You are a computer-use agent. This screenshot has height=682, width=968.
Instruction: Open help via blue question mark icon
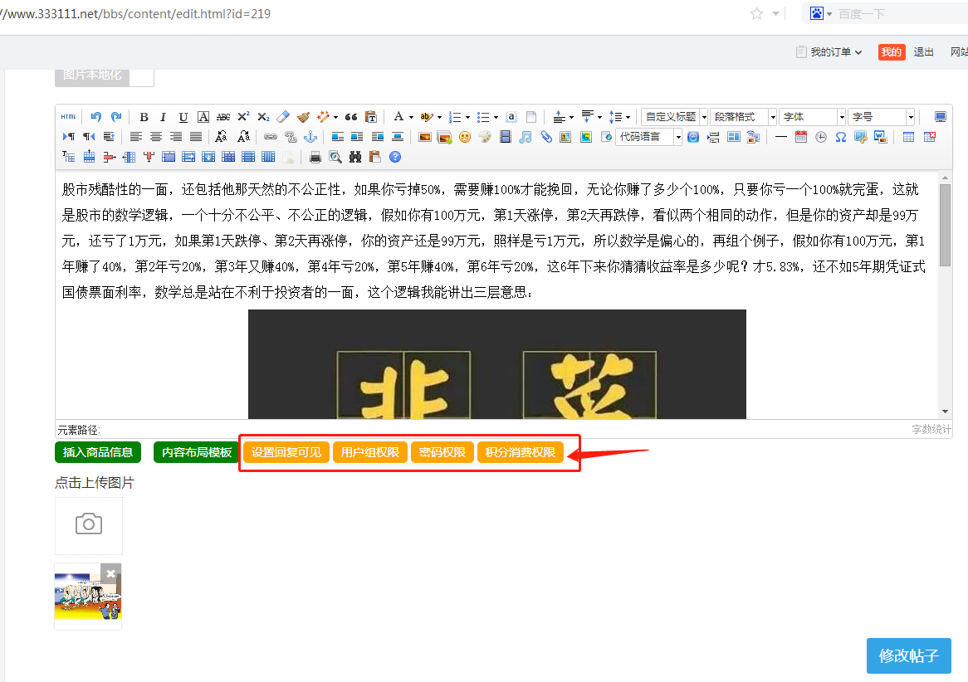(x=395, y=157)
